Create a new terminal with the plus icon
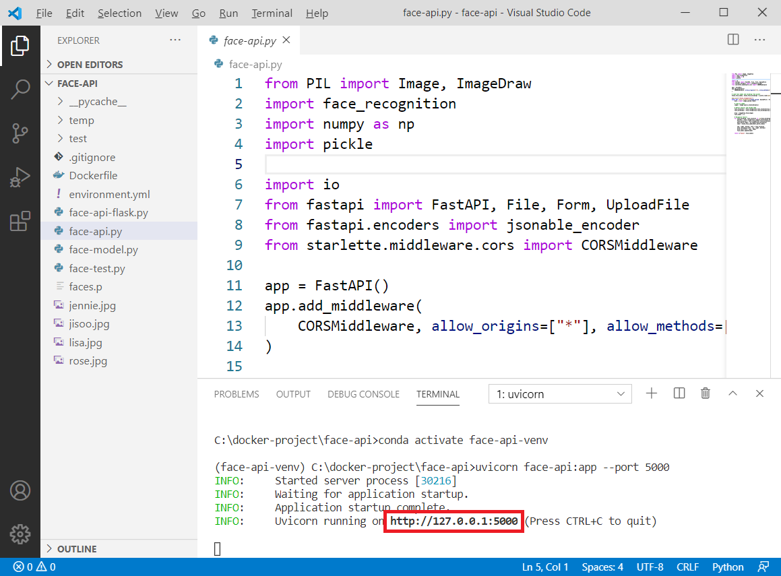781x576 pixels. pyautogui.click(x=651, y=393)
